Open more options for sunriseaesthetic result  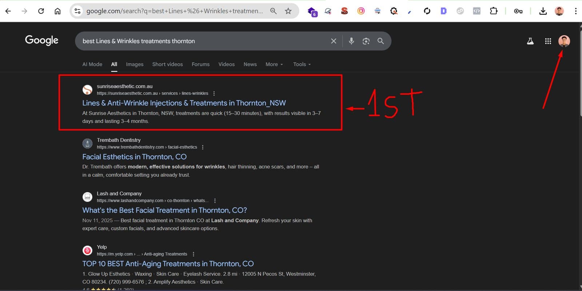coord(214,93)
